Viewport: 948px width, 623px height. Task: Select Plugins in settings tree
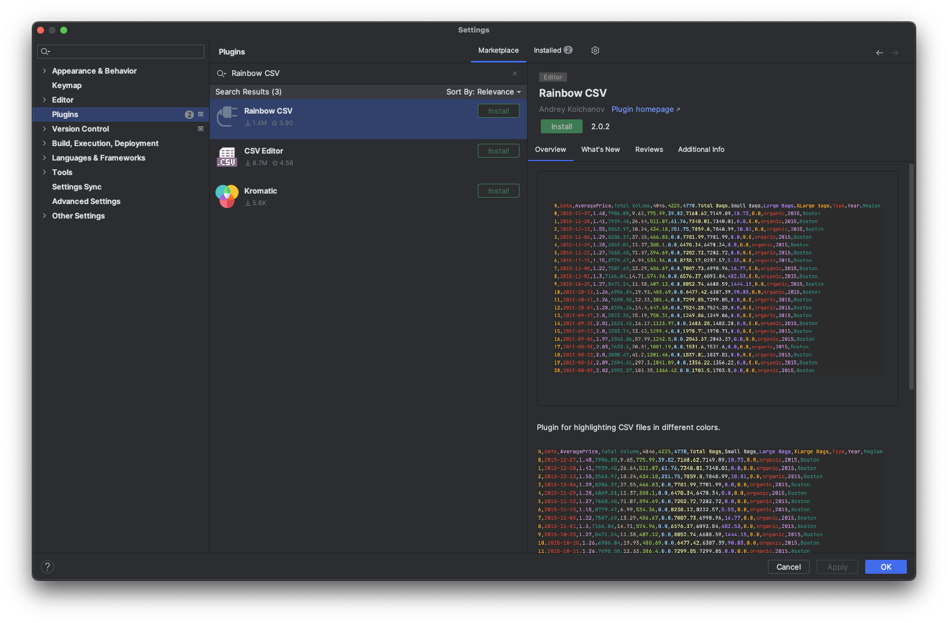point(120,114)
